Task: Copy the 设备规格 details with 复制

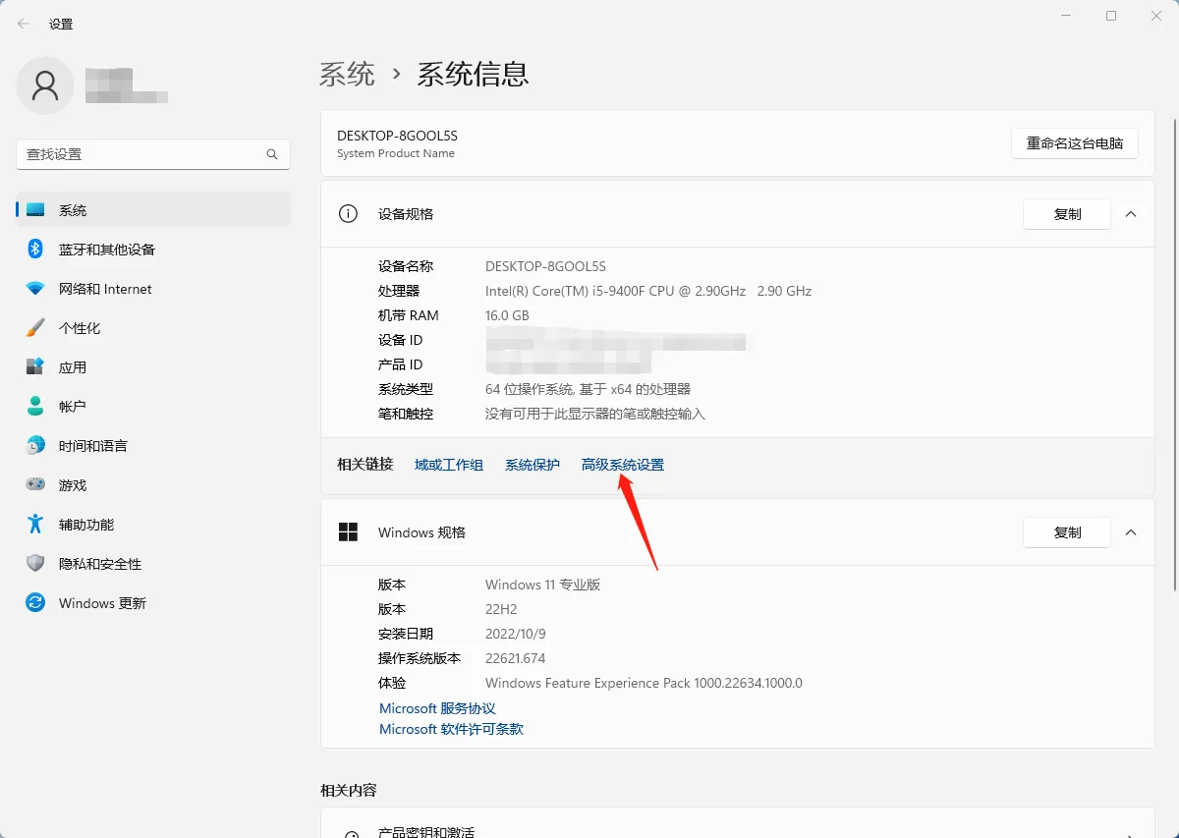Action: 1066,213
